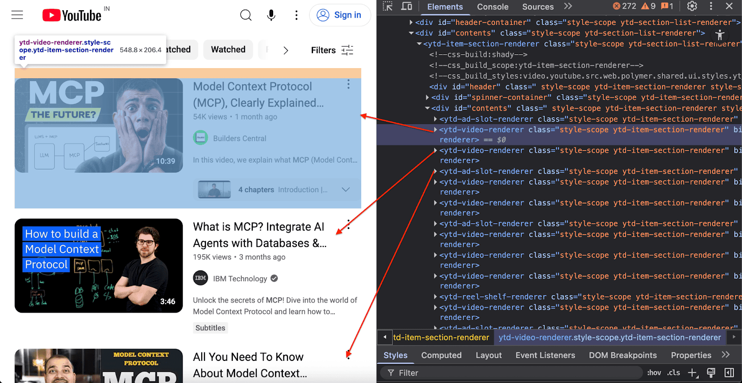Image resolution: width=742 pixels, height=383 pixels.
Task: Collapse the ytd-item-section-renderer node
Action: (x=419, y=44)
